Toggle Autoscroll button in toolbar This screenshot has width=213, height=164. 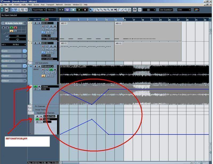click(x=135, y=10)
